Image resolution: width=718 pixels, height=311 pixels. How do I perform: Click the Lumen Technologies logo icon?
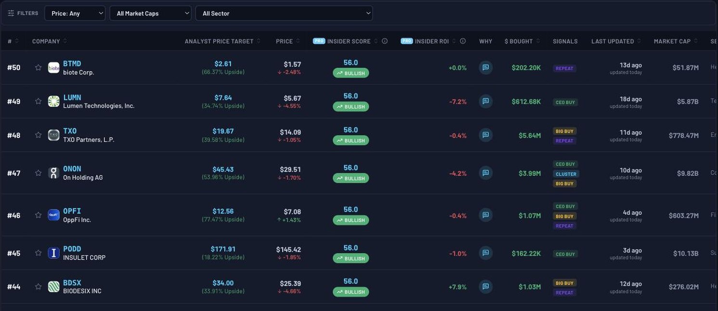click(53, 101)
